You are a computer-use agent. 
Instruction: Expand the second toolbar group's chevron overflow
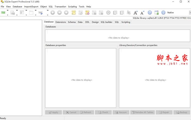[17, 10]
